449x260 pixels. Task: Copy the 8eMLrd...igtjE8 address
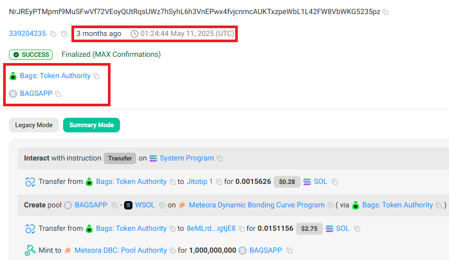241,229
